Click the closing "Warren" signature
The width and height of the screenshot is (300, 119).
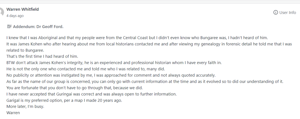coord(13,113)
